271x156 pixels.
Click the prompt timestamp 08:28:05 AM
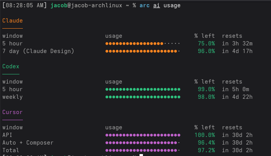pos(24,5)
